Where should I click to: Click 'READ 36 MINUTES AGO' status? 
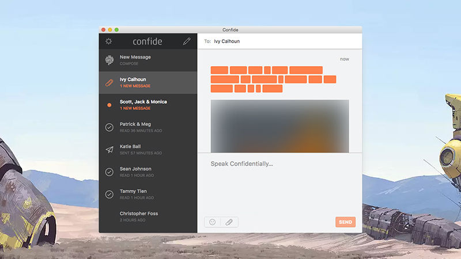point(141,131)
